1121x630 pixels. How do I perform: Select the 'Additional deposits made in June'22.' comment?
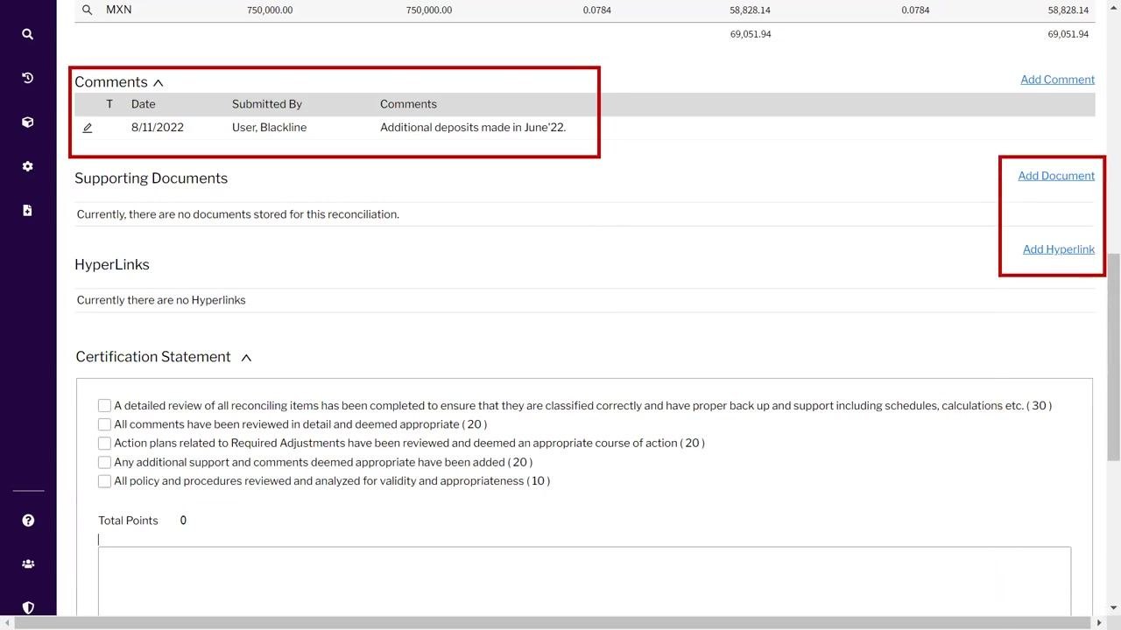click(473, 128)
